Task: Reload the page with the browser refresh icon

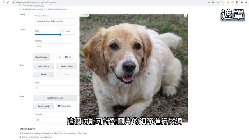Action: point(4,2)
